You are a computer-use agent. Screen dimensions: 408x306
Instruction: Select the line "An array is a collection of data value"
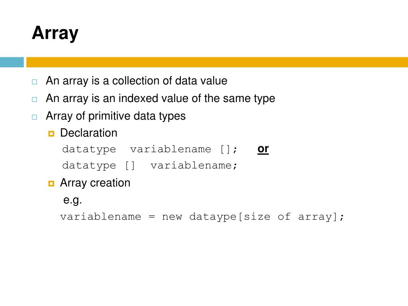tap(136, 81)
